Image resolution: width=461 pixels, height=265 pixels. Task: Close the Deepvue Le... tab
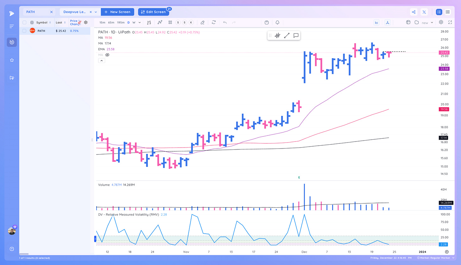tap(91, 12)
